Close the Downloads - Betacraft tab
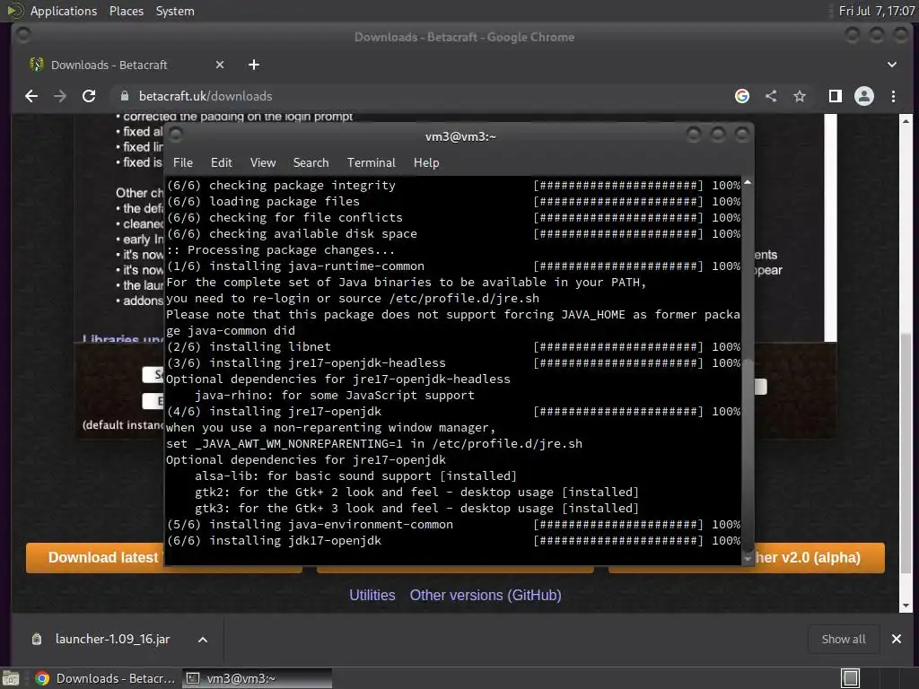919x689 pixels. click(x=220, y=65)
